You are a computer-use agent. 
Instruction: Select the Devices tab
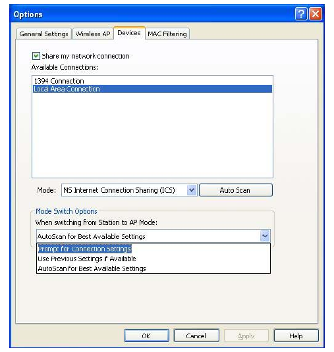click(x=129, y=33)
